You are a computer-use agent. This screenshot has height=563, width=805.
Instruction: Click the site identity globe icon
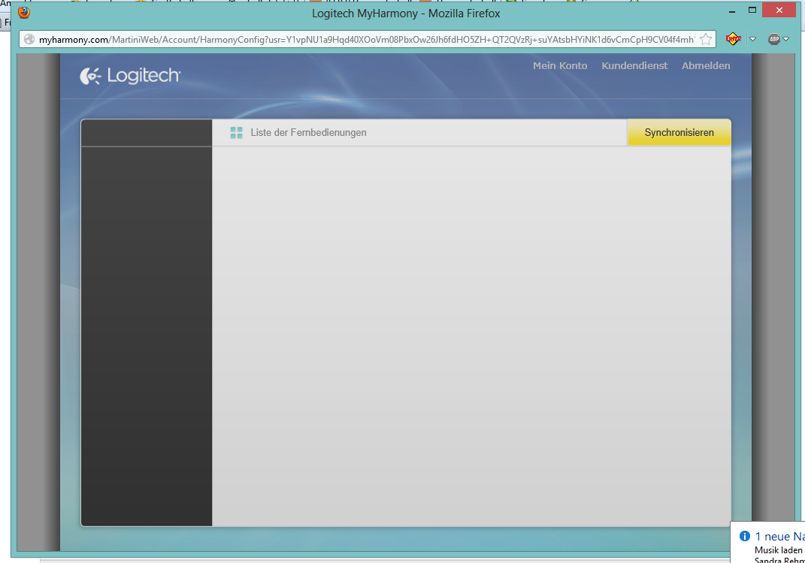pos(29,40)
